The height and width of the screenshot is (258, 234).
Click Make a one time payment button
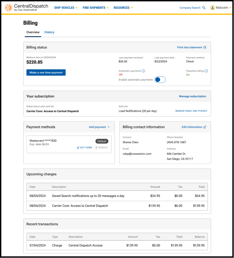click(46, 73)
